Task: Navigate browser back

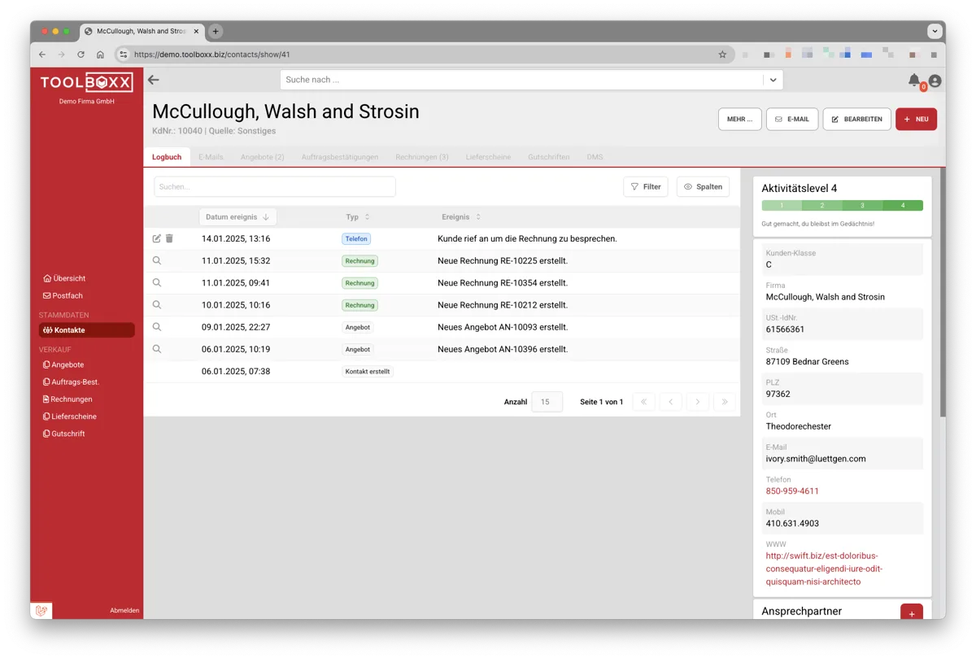Action: click(42, 55)
